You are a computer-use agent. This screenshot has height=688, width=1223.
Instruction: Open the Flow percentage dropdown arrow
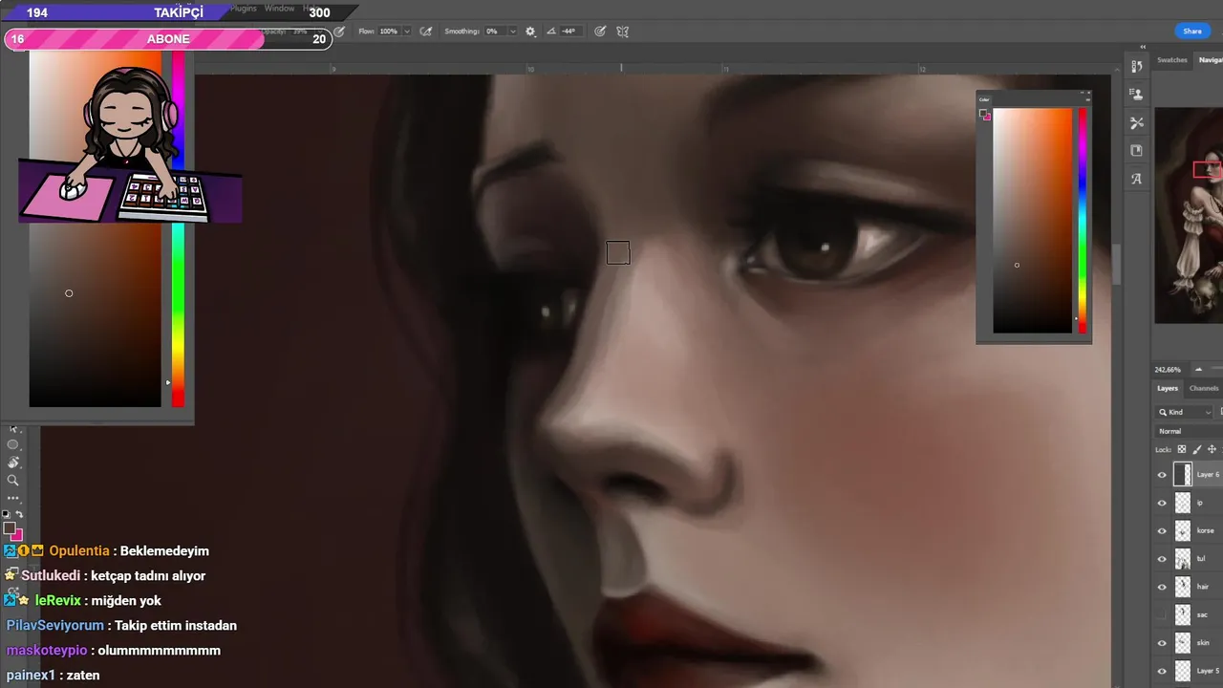point(407,32)
